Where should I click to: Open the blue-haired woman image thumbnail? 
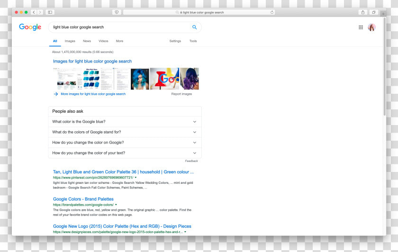140,79
